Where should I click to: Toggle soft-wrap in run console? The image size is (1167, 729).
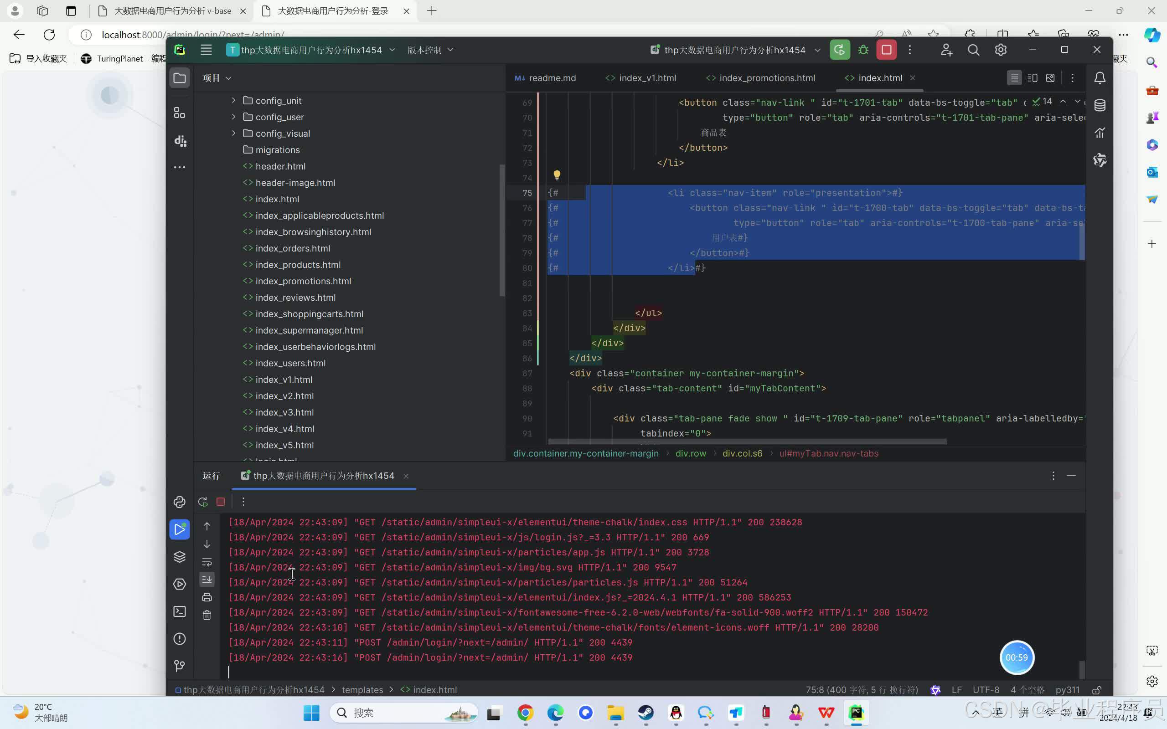tap(207, 562)
